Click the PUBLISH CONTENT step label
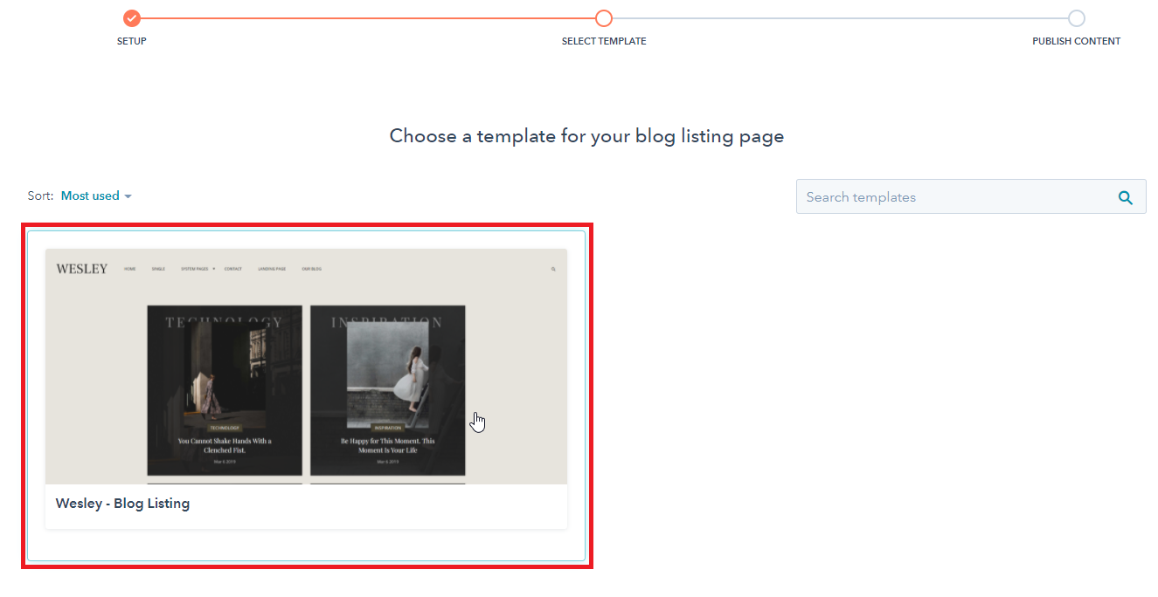The image size is (1158, 597). [1076, 41]
